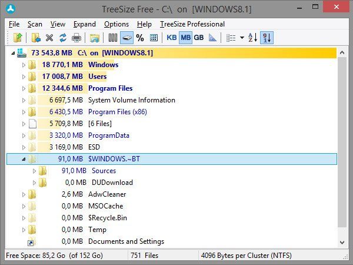Viewport: 353px width, 265px height.
Task: Click the expand level list icon
Action: point(231,38)
